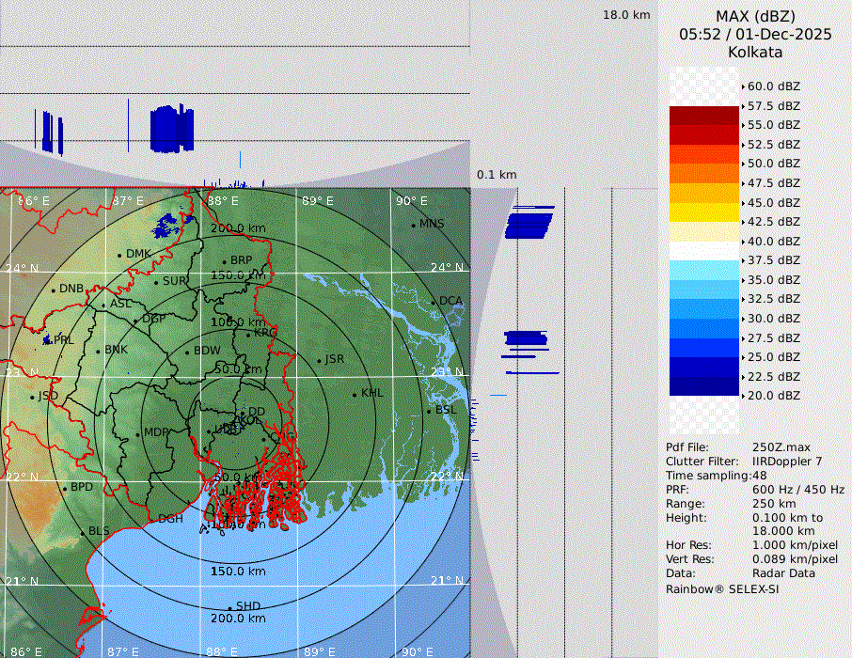Click the BLS station dot
The image size is (852, 658).
(x=82, y=532)
